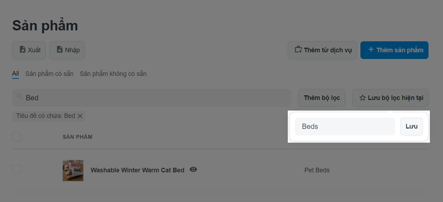Click the star icon on Lưu bộ lọc hiện tại
The height and width of the screenshot is (202, 443).
(363, 98)
